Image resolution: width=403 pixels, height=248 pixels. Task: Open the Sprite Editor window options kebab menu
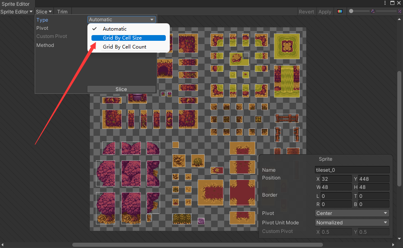point(385,3)
